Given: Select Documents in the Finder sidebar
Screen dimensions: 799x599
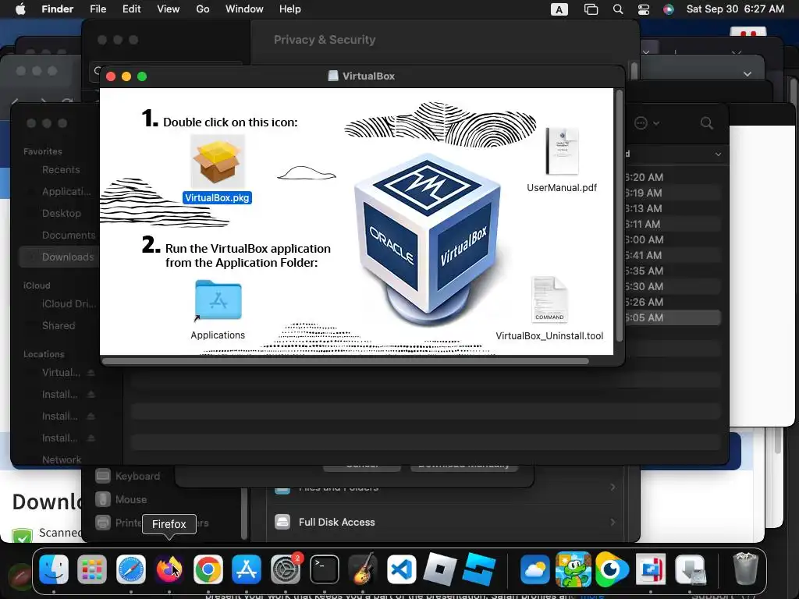Looking at the screenshot, I should [69, 236].
